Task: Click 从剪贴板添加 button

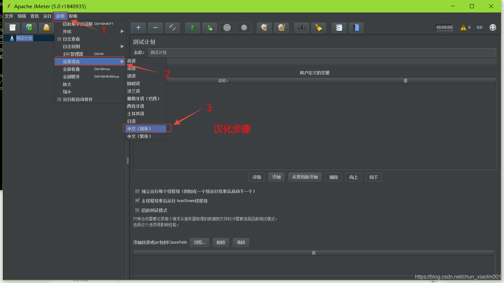Action: (x=305, y=177)
